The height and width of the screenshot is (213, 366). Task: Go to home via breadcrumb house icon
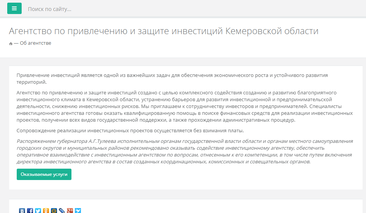[x=11, y=44]
